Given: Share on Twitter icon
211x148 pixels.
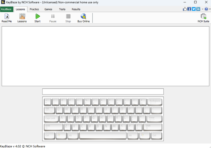Looking at the screenshot, I should [x=194, y=9].
